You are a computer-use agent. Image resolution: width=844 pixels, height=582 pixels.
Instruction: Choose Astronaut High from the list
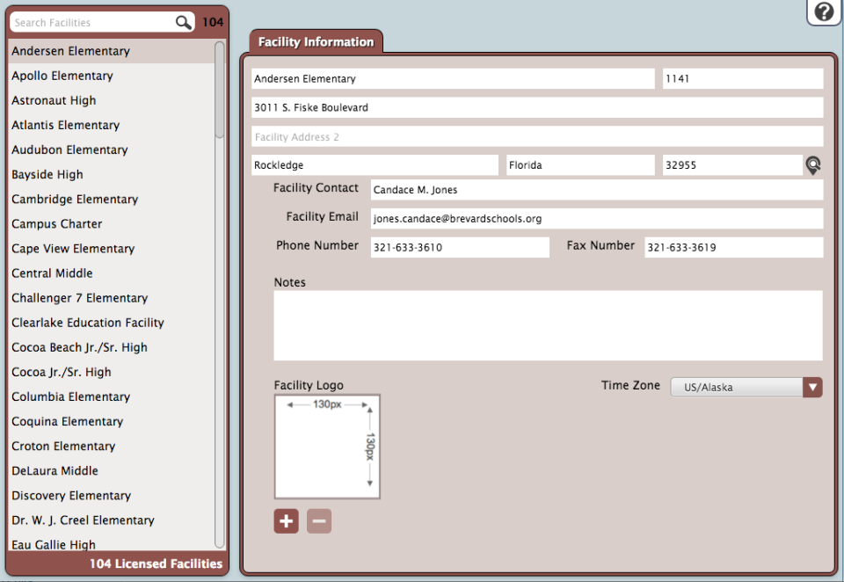pos(54,101)
